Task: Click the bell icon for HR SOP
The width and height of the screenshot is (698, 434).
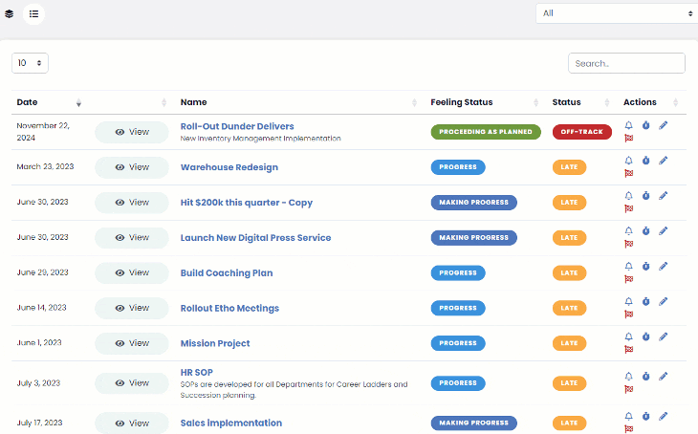Action: 628,377
